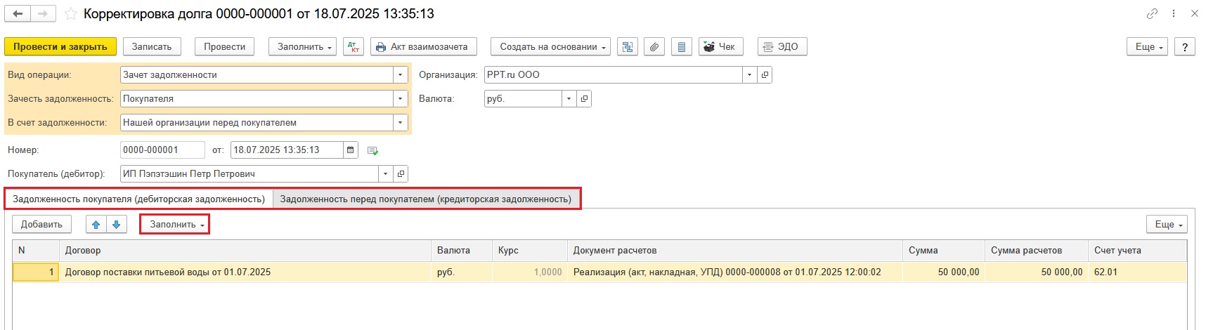Navigate back with the left arrow
Screen dimensions: 1206x330
pyautogui.click(x=18, y=14)
